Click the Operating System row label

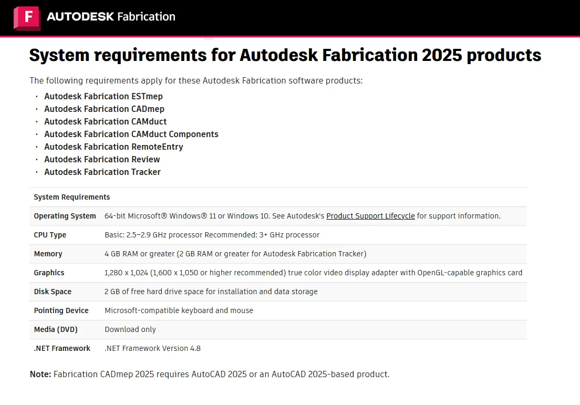[x=65, y=216]
